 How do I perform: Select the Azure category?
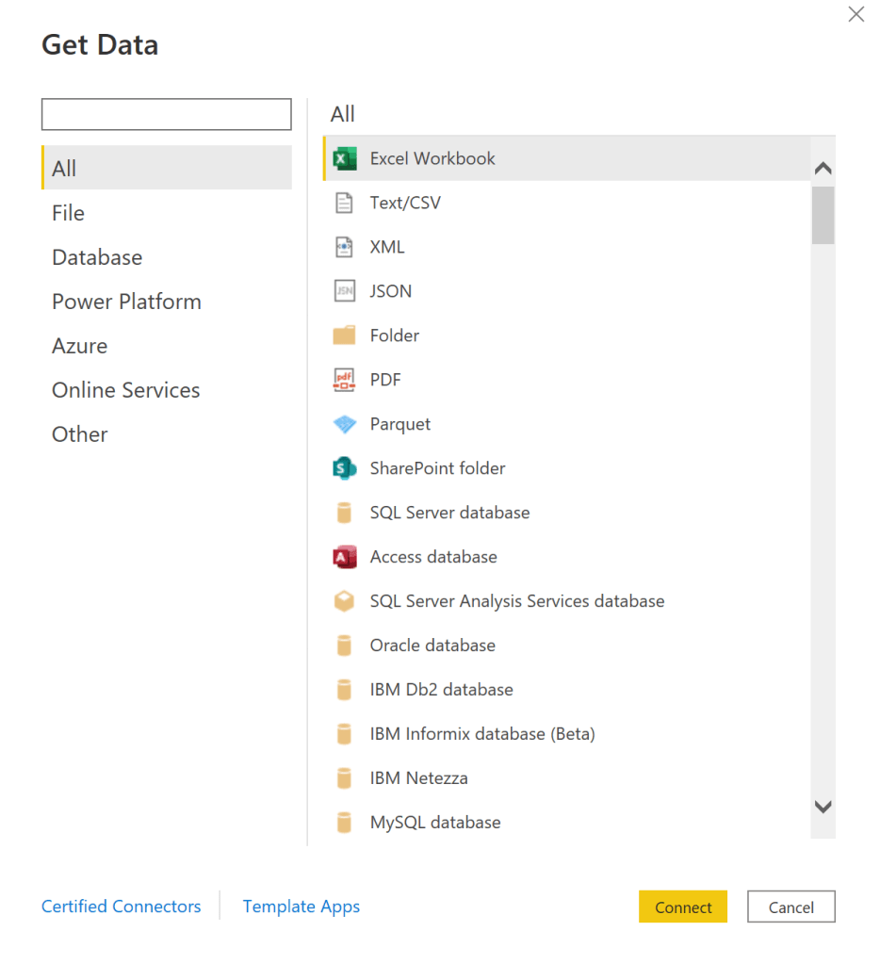pos(80,346)
